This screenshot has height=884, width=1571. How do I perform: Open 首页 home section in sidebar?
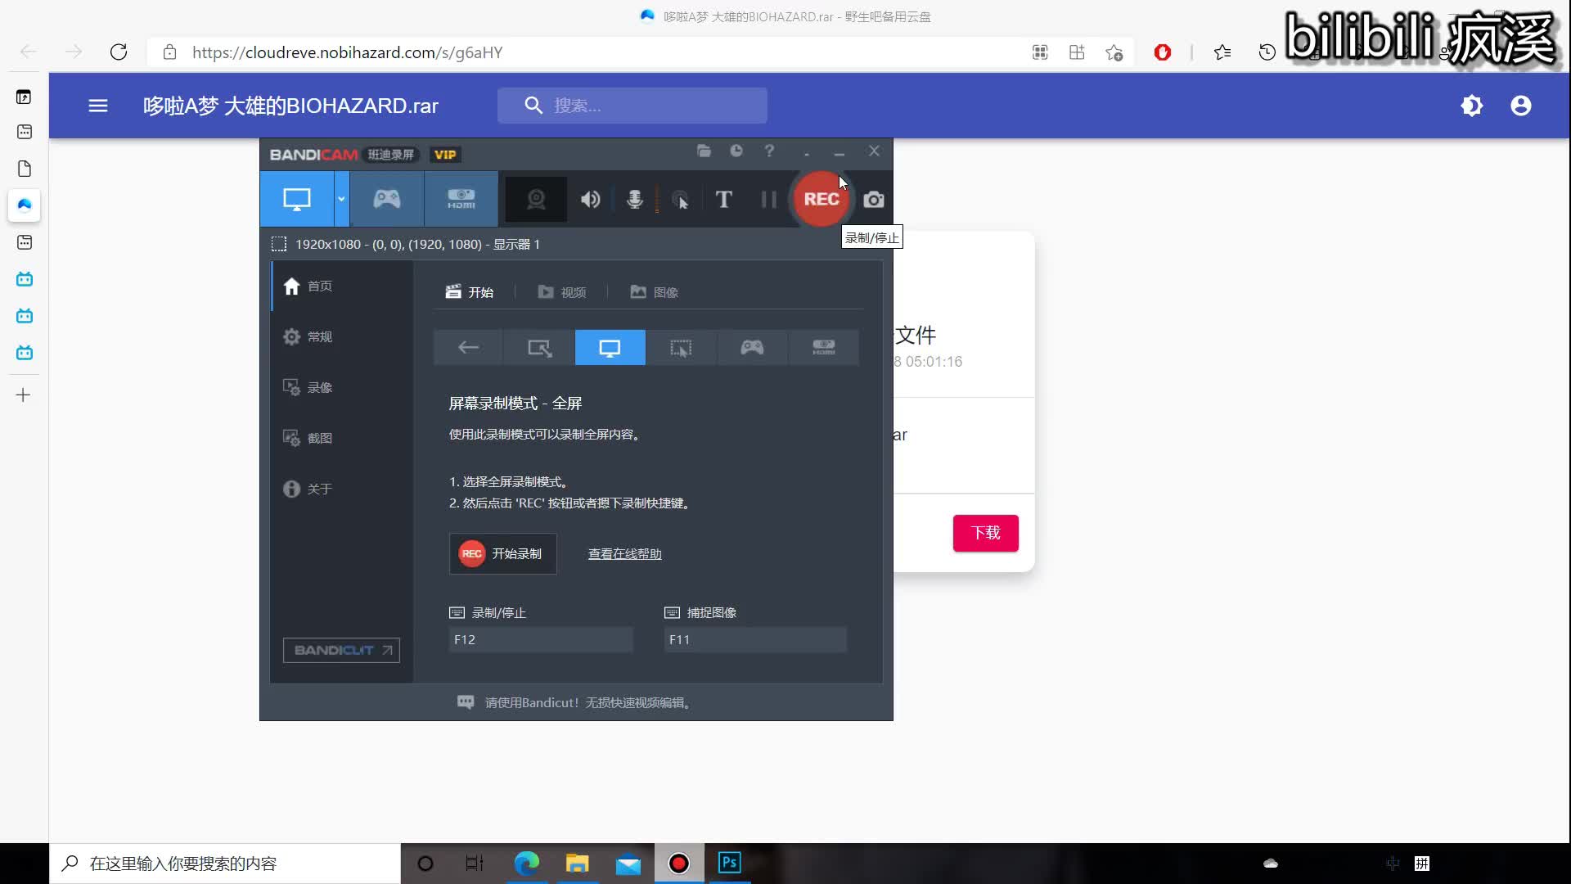(x=342, y=286)
